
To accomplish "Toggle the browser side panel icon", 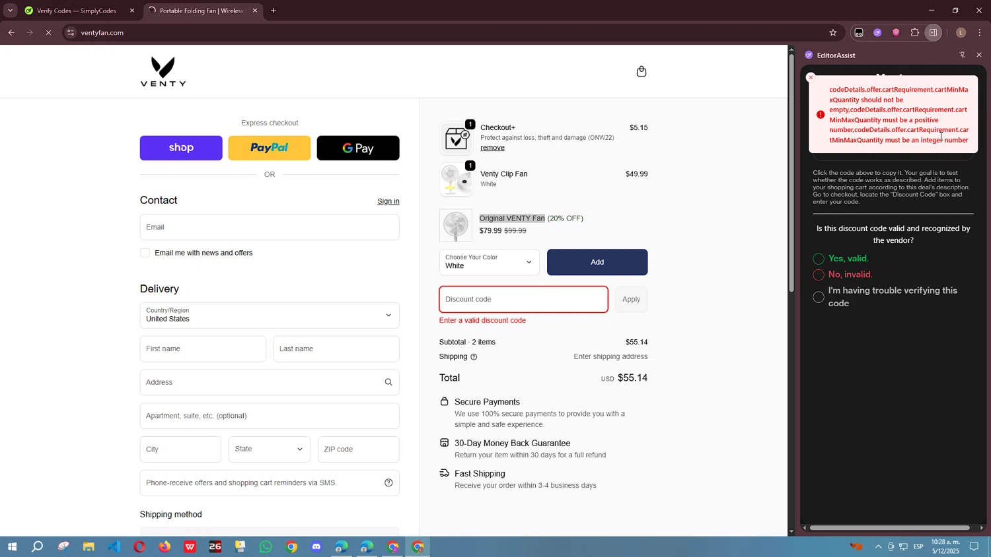I will [x=933, y=32].
